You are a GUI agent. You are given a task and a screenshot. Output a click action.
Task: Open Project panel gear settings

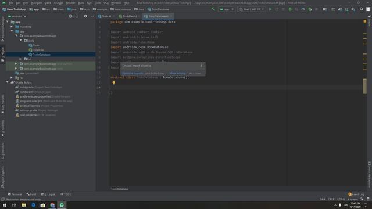coord(85,16)
